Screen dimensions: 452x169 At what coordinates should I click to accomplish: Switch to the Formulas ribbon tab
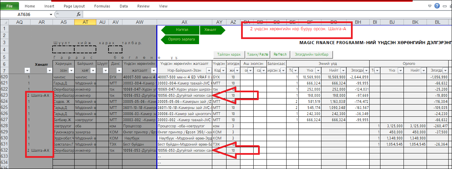point(102,6)
